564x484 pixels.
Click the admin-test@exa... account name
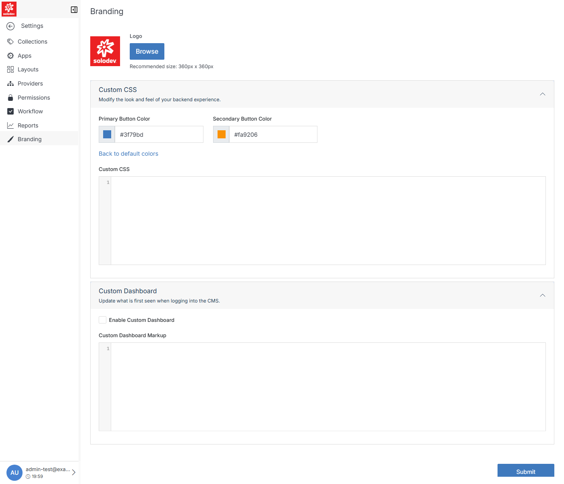pos(48,469)
